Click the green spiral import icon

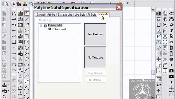20,71
